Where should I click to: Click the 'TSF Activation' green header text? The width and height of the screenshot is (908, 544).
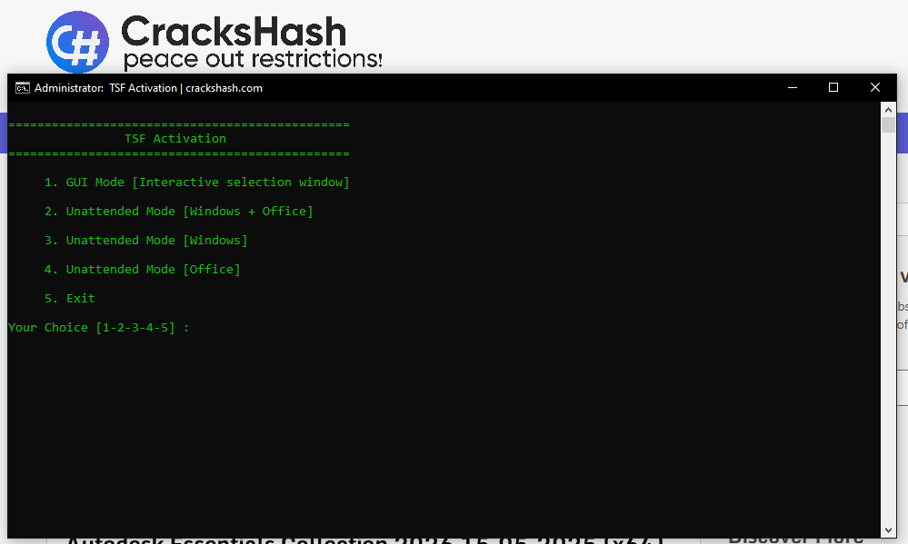(x=175, y=139)
